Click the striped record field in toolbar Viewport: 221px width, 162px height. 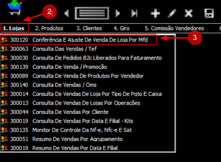coord(92,13)
